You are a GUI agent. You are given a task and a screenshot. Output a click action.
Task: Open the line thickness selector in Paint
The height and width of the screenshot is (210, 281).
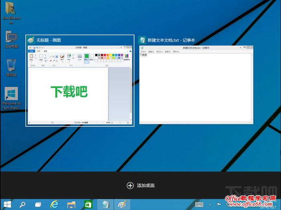tap(80, 58)
